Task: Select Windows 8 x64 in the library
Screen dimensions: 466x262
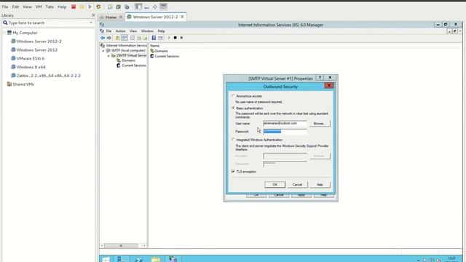Action: 31,67
